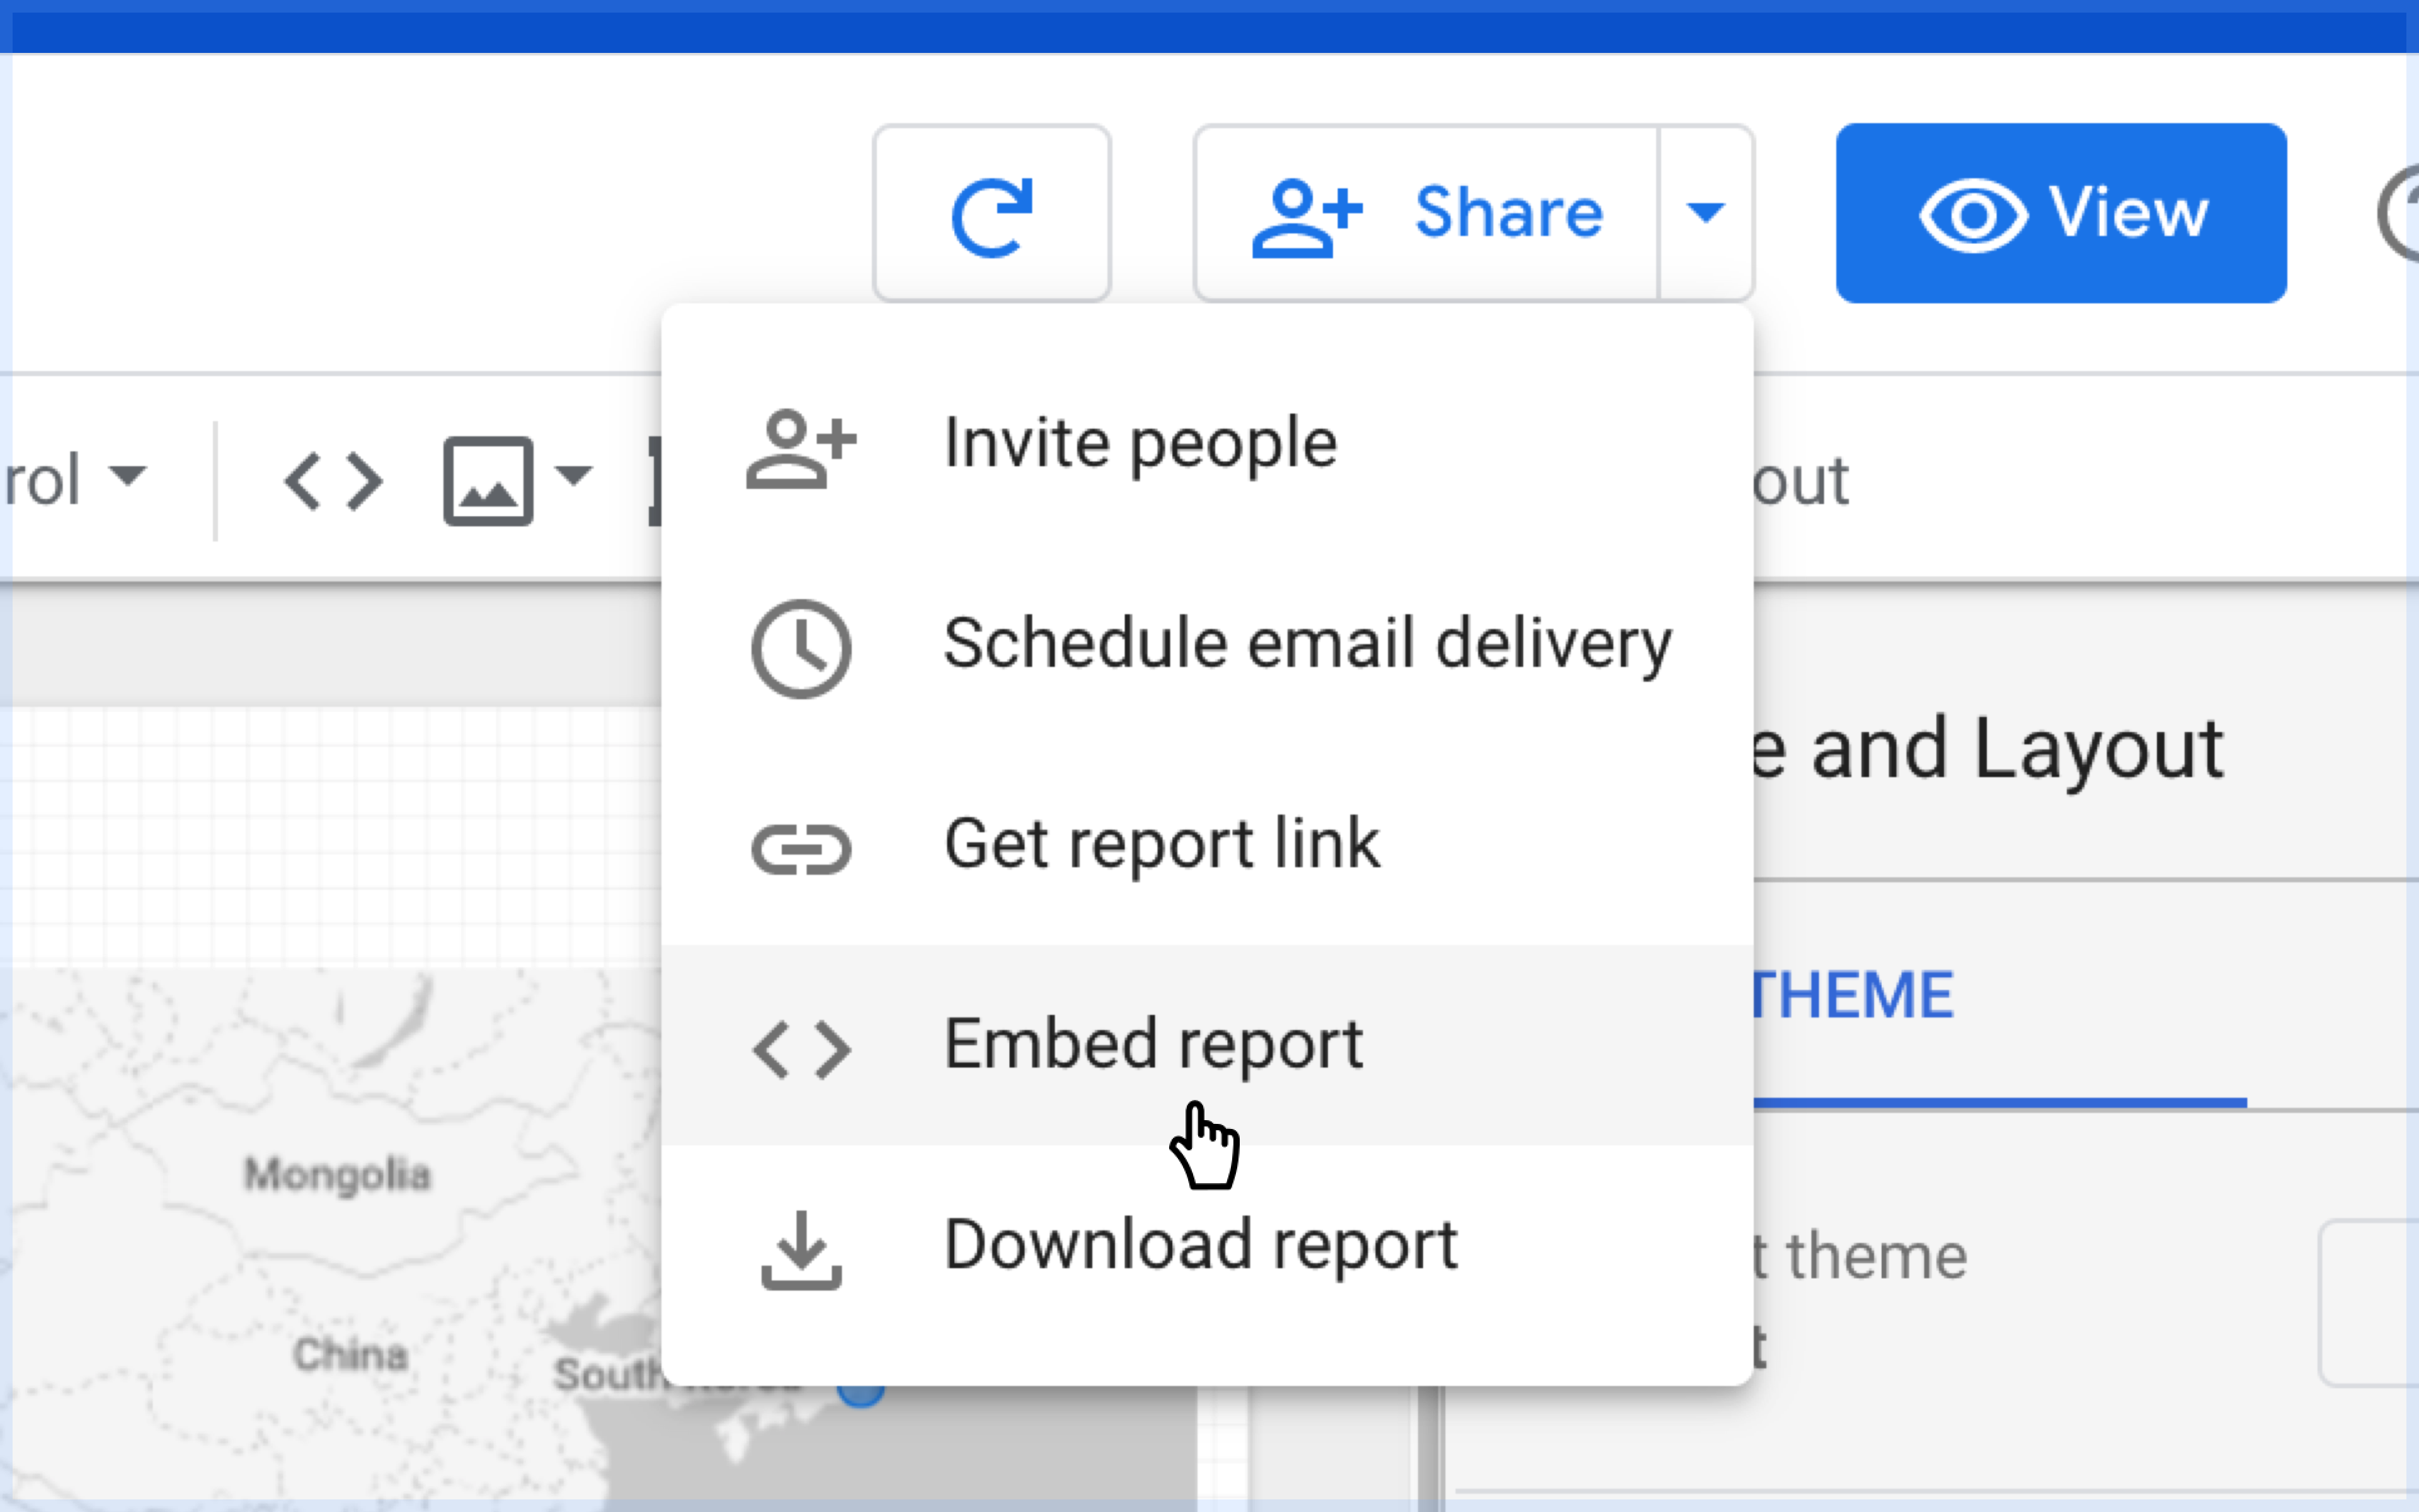Click the Mongolia label on the map
Screen dimensions: 2419x1512
338,1175
